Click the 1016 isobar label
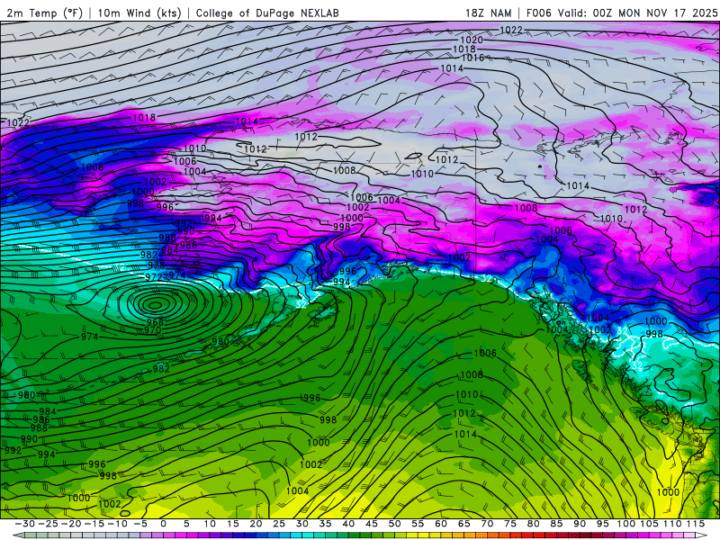 tap(472, 58)
